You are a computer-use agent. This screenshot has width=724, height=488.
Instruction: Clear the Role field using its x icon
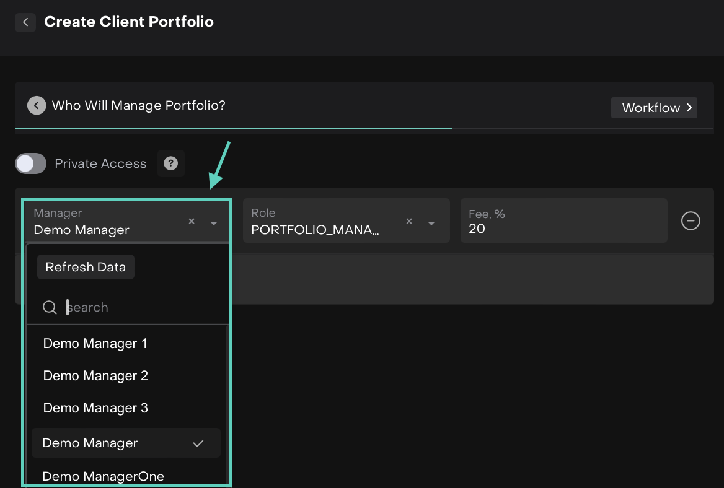click(409, 222)
